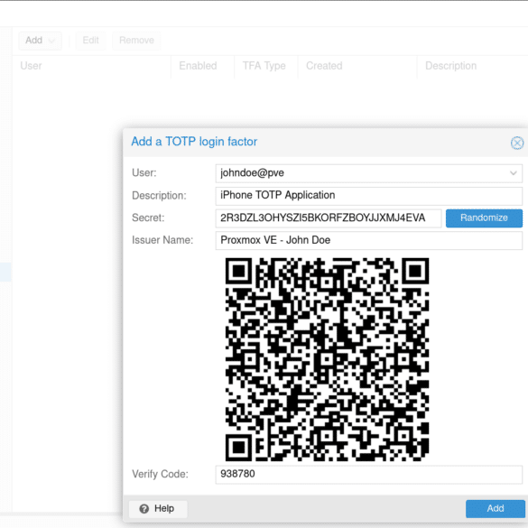Expand the Add dropdown in the toolbar
528x528 pixels.
[x=40, y=41]
